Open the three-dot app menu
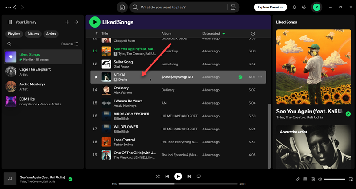 pos(8,7)
